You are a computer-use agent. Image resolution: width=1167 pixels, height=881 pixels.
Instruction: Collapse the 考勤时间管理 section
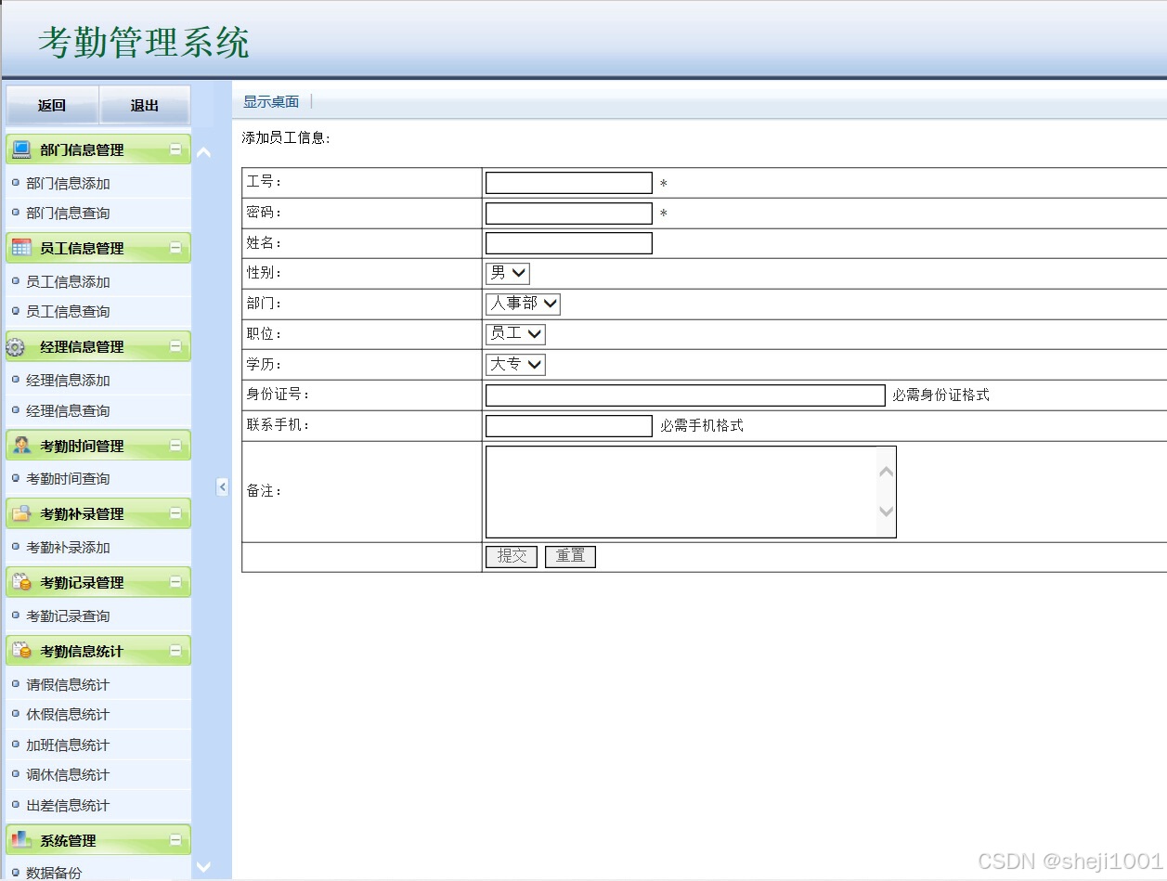click(175, 445)
